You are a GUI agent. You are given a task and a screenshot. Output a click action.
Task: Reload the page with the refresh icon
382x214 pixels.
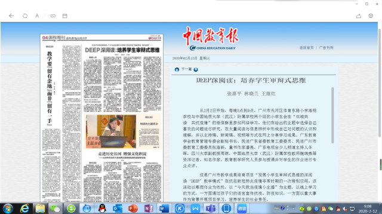[25, 16]
